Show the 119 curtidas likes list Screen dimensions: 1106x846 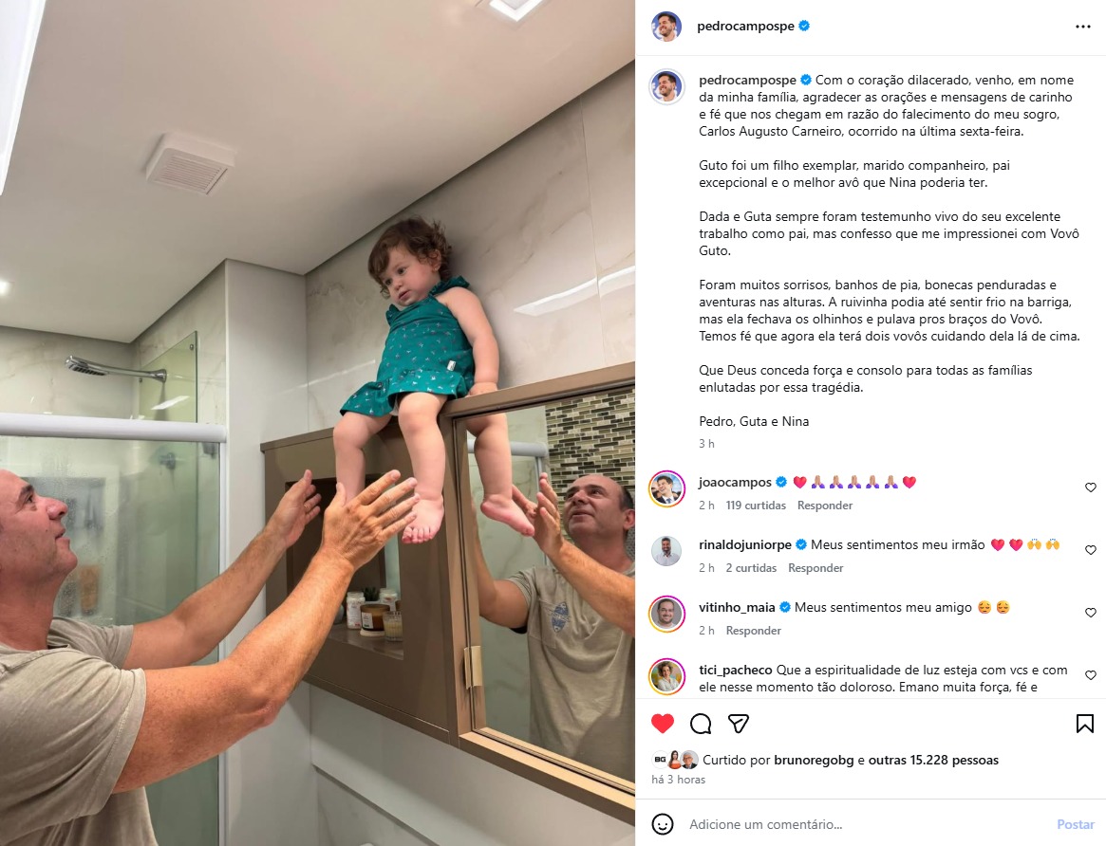click(756, 506)
